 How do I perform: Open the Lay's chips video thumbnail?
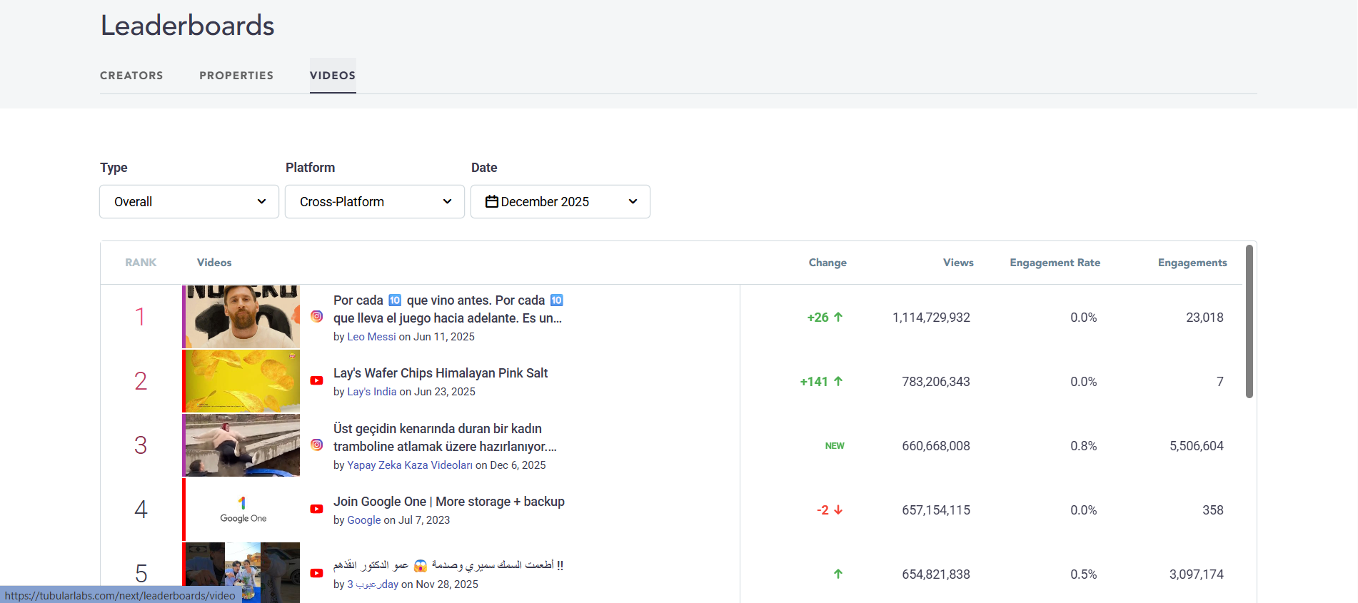pos(241,381)
